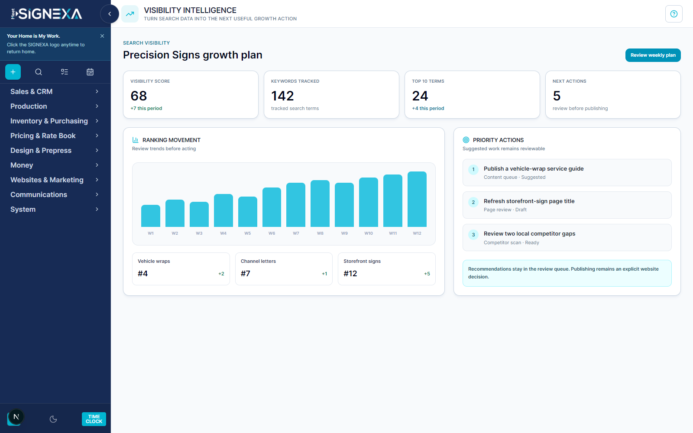Image resolution: width=693 pixels, height=433 pixels.
Task: Expand Websites & Marketing chevron
Action: point(97,180)
